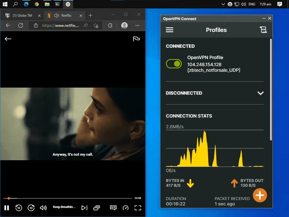
Task: Show hidden system tray icons
Action: (223, 4)
